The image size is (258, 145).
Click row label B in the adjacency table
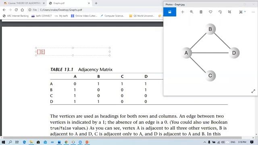(51, 90)
